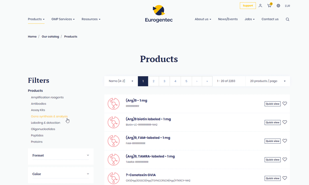Click the Support button
Viewport: 309px width, 185px height.
coord(248,6)
